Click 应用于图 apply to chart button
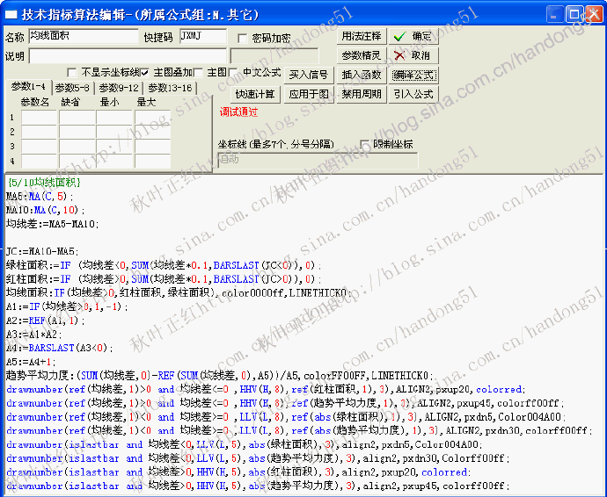The image size is (607, 497). click(309, 94)
